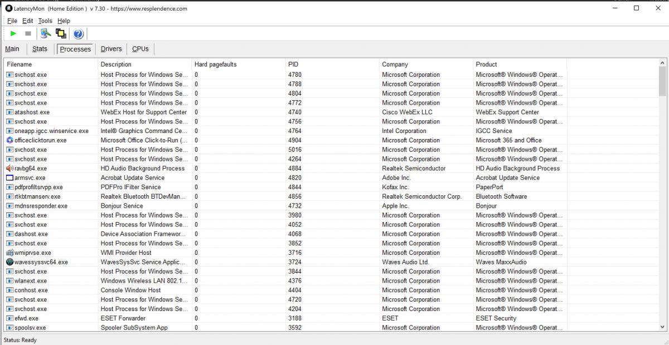
Task: Sort by the Filename column header
Action: click(51, 65)
